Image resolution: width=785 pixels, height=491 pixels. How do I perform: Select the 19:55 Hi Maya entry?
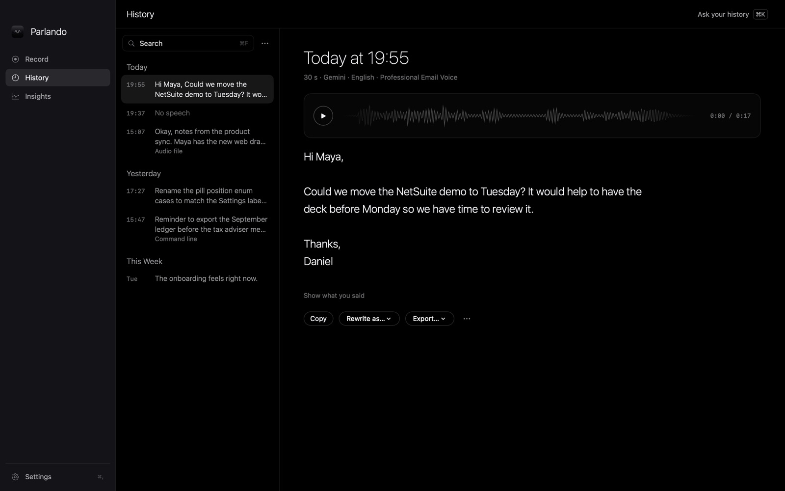click(x=197, y=89)
